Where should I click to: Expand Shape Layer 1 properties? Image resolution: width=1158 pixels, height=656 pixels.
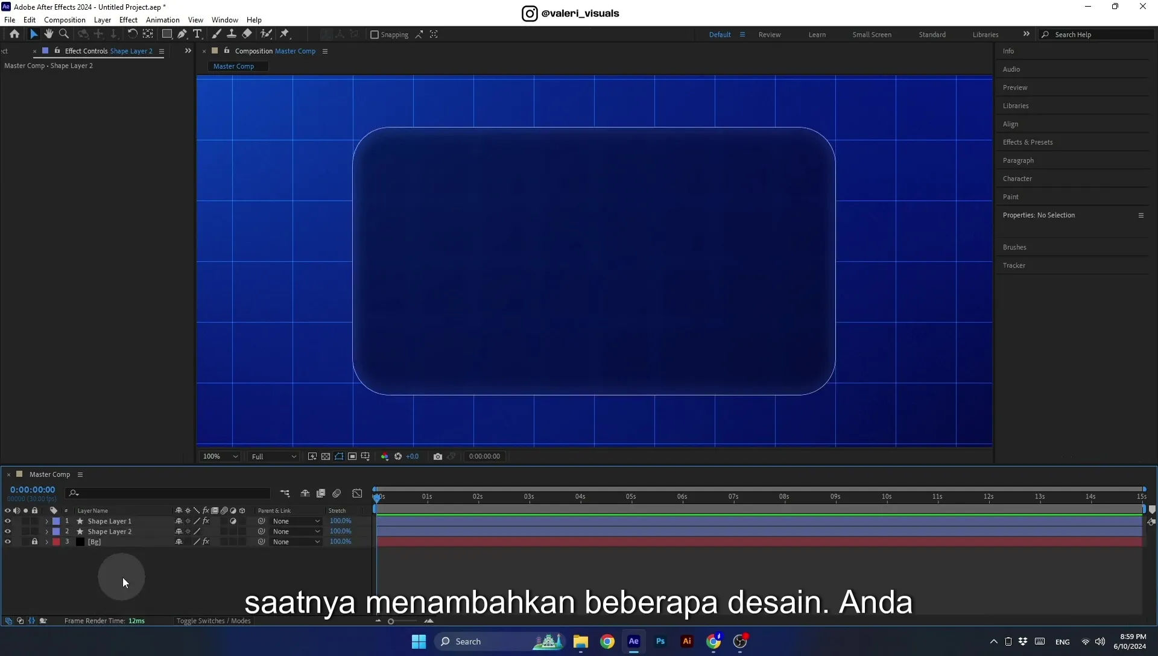coord(46,522)
